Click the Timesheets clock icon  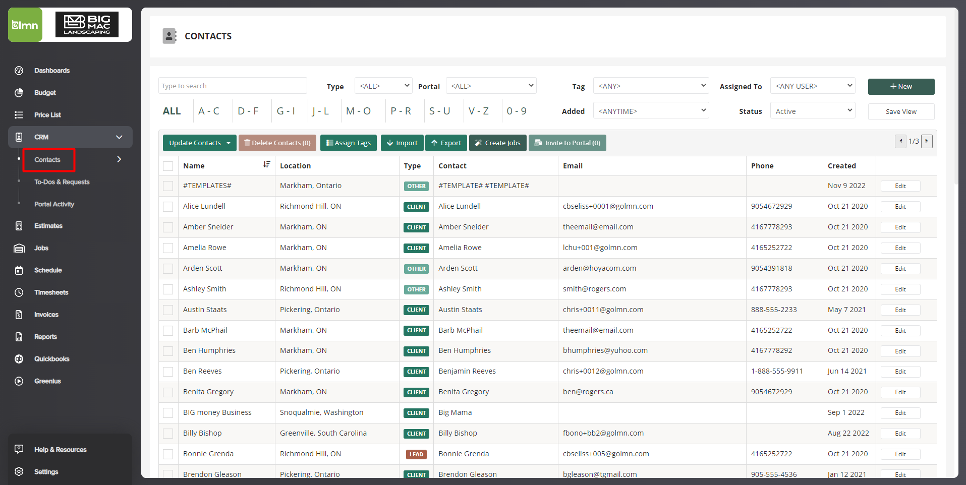(x=19, y=292)
